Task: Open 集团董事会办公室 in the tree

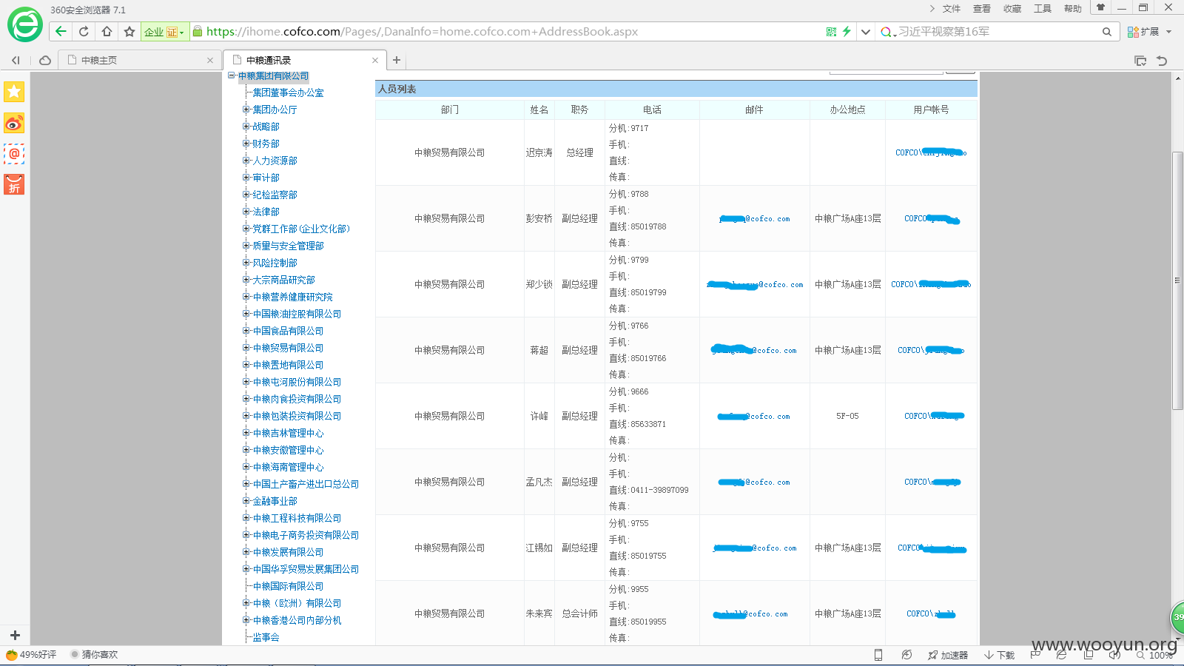Action: [x=288, y=92]
